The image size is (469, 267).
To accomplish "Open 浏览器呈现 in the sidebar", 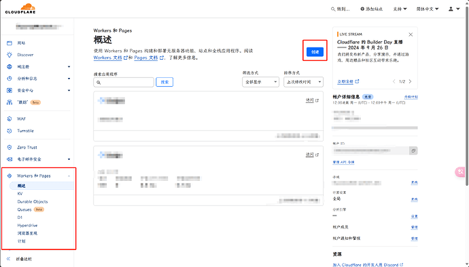I will [x=27, y=233].
